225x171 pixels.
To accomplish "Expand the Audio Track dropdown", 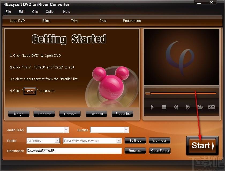I will coord(66,130).
